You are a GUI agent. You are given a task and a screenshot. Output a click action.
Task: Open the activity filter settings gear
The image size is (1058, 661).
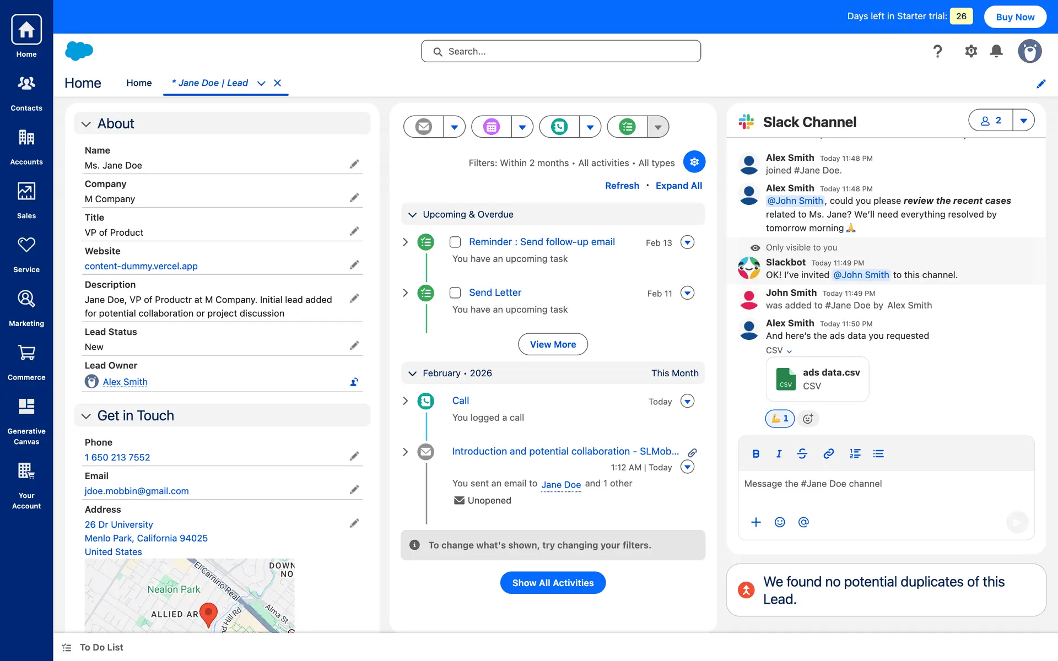pos(694,162)
